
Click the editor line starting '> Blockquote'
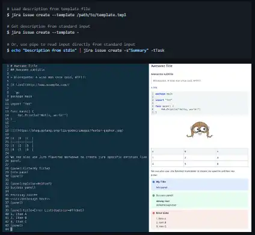click(x=48, y=78)
